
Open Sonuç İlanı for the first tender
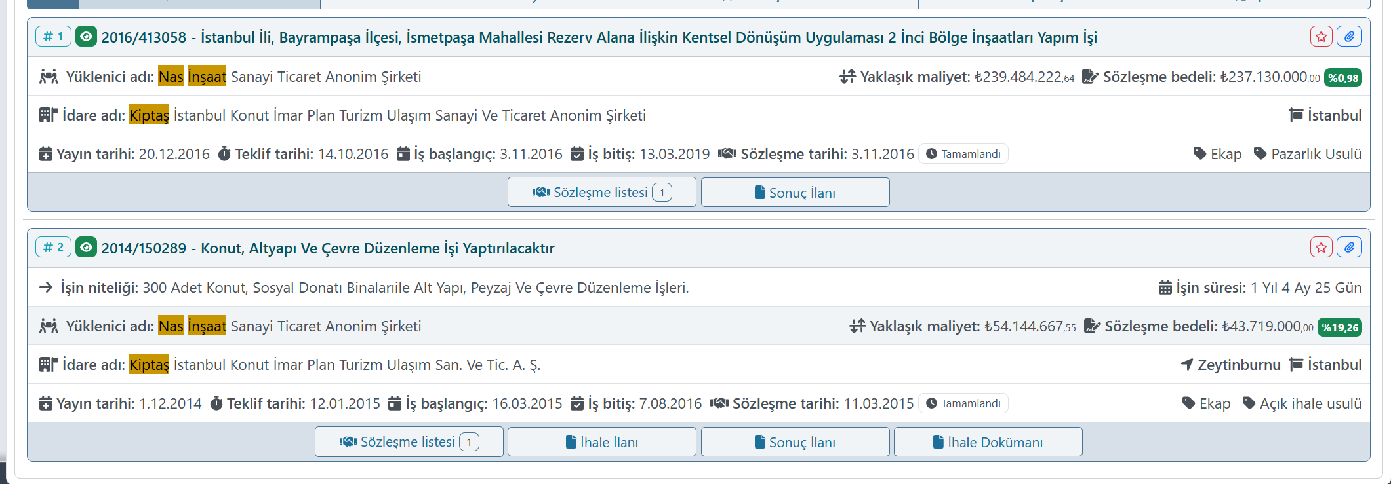(795, 193)
